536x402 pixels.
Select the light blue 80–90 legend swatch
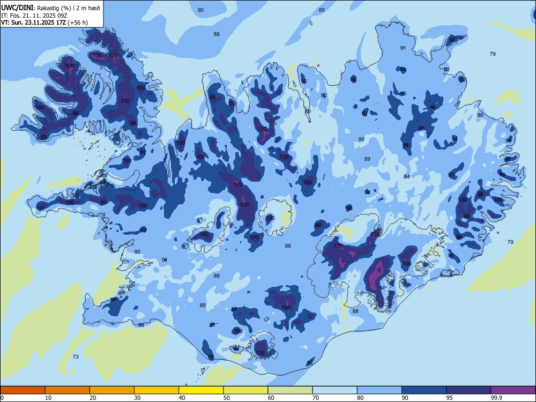[379, 390]
